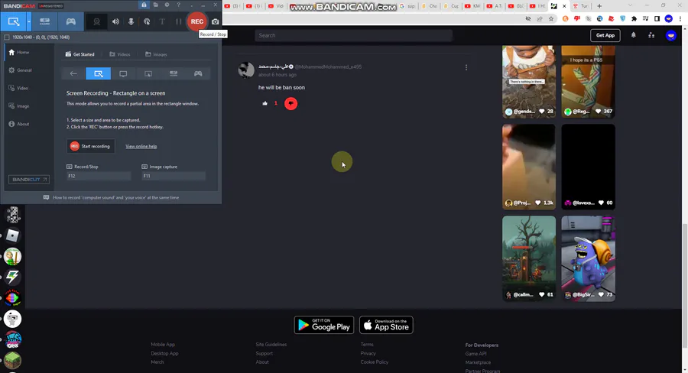This screenshot has width=688, height=373.
Task: Select gamepad mode in Get Started row
Action: pyautogui.click(x=198, y=73)
